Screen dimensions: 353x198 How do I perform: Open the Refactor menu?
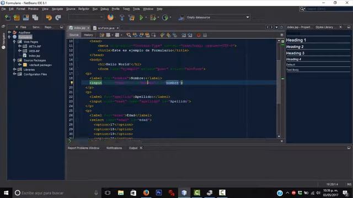(x=84, y=9)
